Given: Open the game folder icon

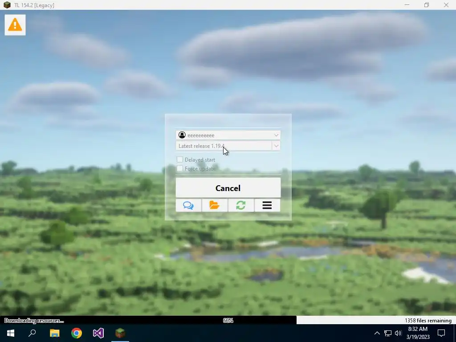Looking at the screenshot, I should click(215, 205).
